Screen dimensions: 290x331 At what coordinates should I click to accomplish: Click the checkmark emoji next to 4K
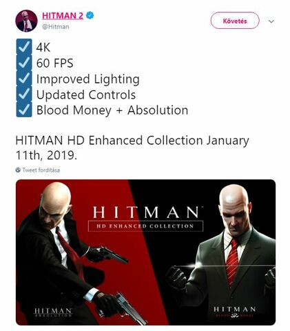point(24,47)
